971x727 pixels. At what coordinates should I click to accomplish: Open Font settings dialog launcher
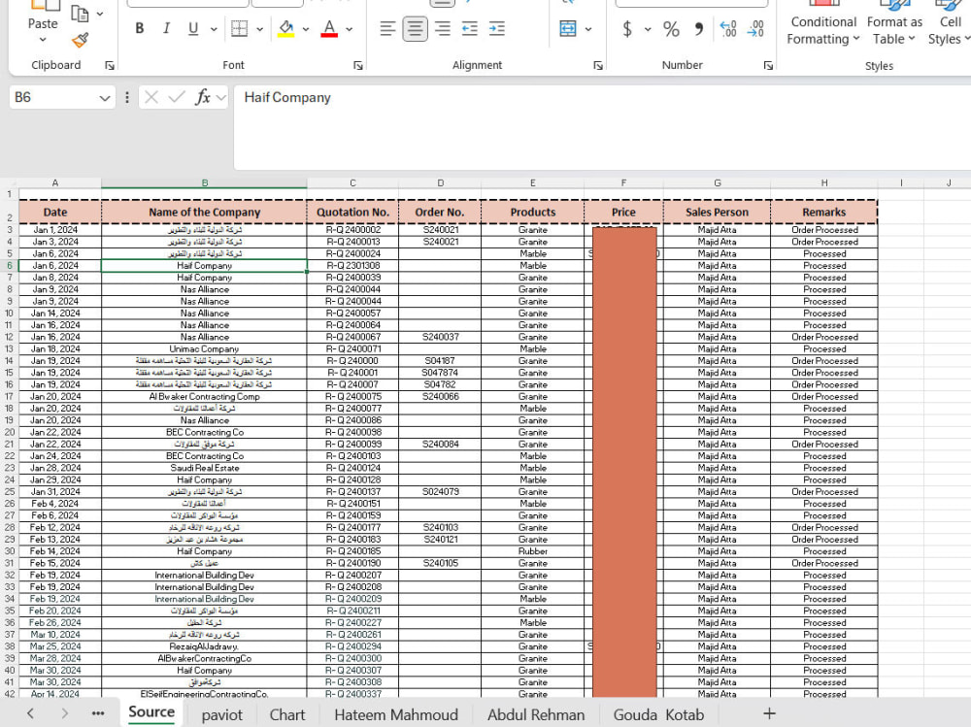[358, 66]
